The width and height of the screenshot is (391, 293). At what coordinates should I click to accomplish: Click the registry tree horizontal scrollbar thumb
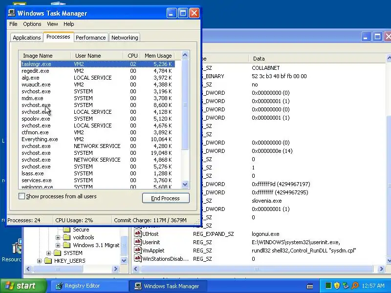click(x=58, y=269)
